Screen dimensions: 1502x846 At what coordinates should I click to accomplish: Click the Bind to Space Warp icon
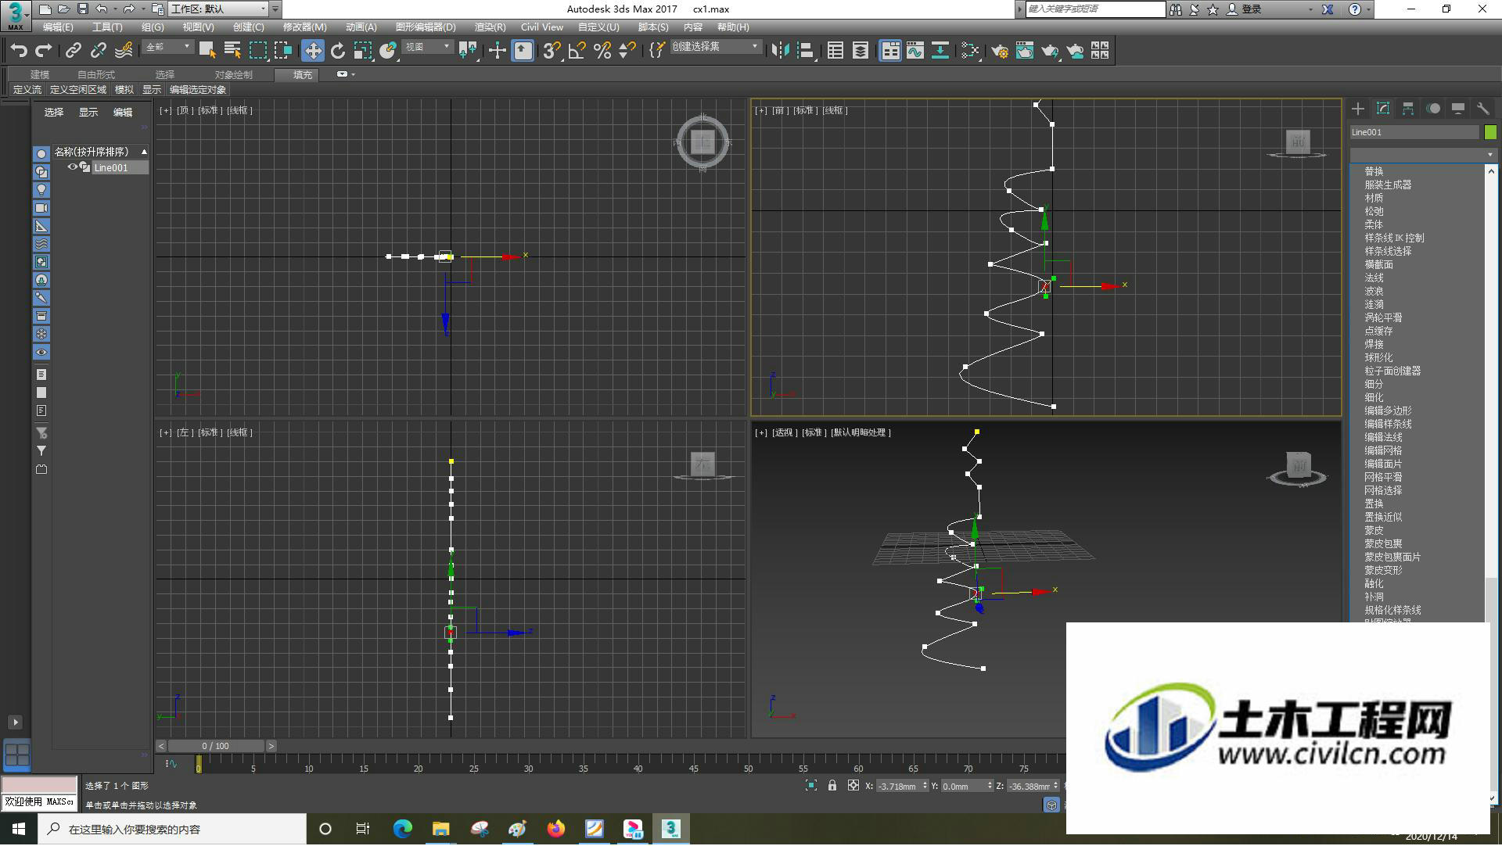124,51
